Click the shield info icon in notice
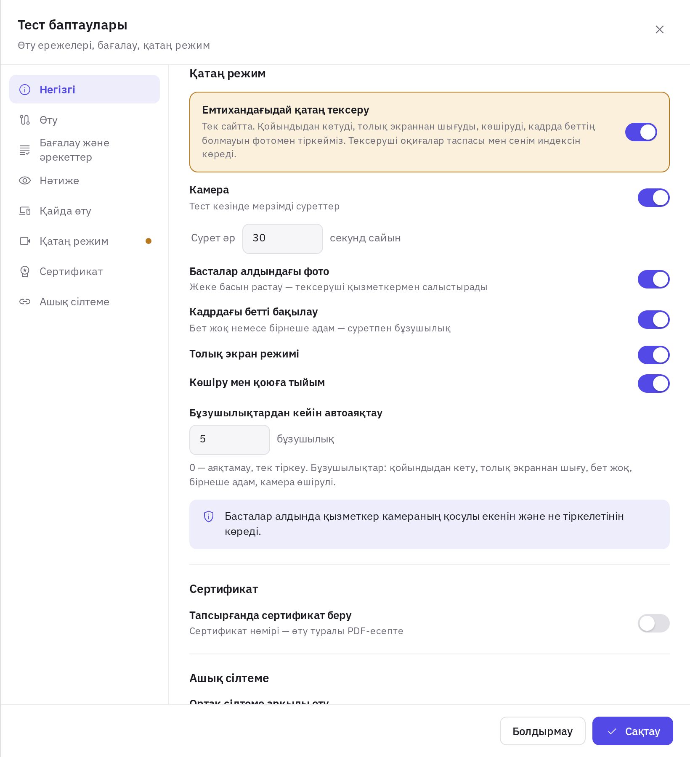Viewport: 690px width, 757px height. 209,516
